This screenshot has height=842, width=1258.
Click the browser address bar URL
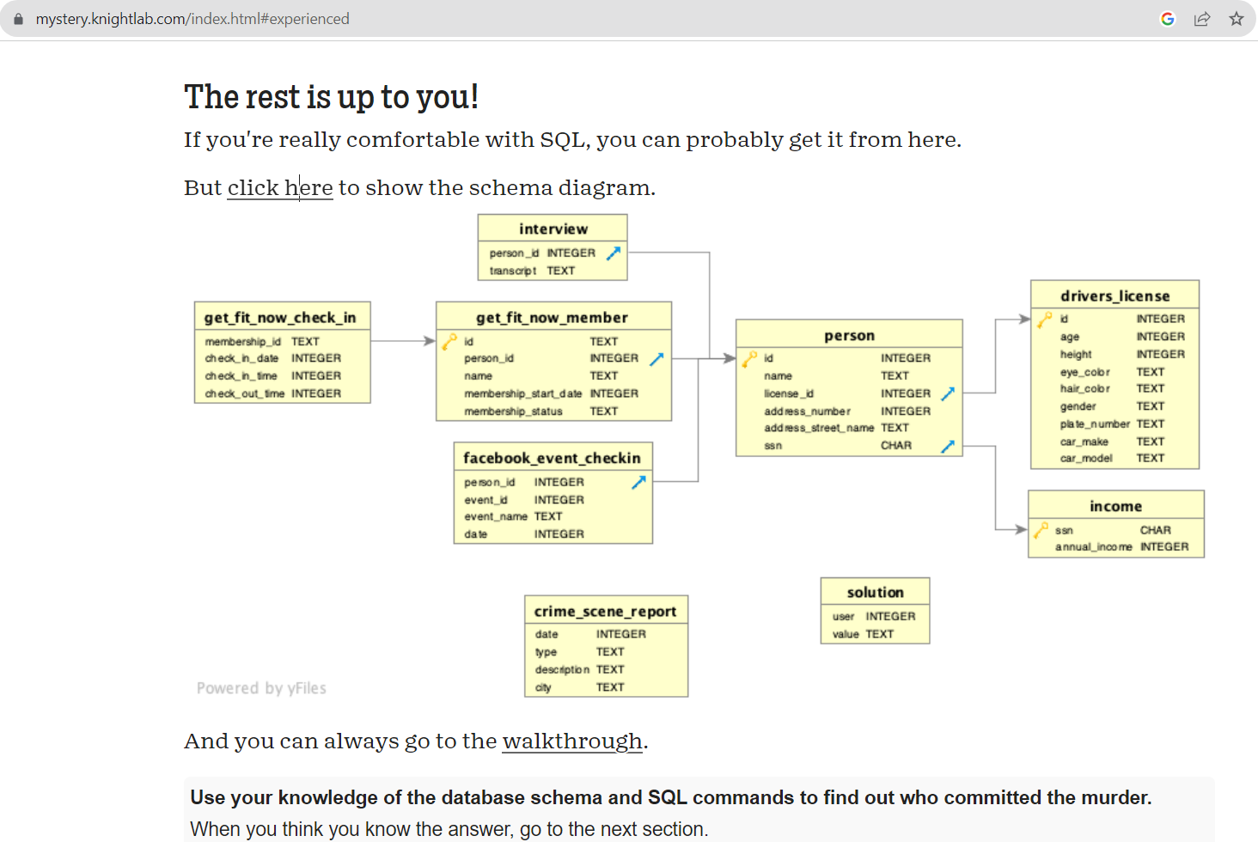(x=192, y=19)
